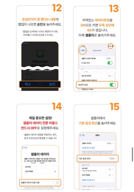The width and height of the screenshot is (134, 192).
Task: Select the 메인 SIM line in step 14
Action: [40, 167]
